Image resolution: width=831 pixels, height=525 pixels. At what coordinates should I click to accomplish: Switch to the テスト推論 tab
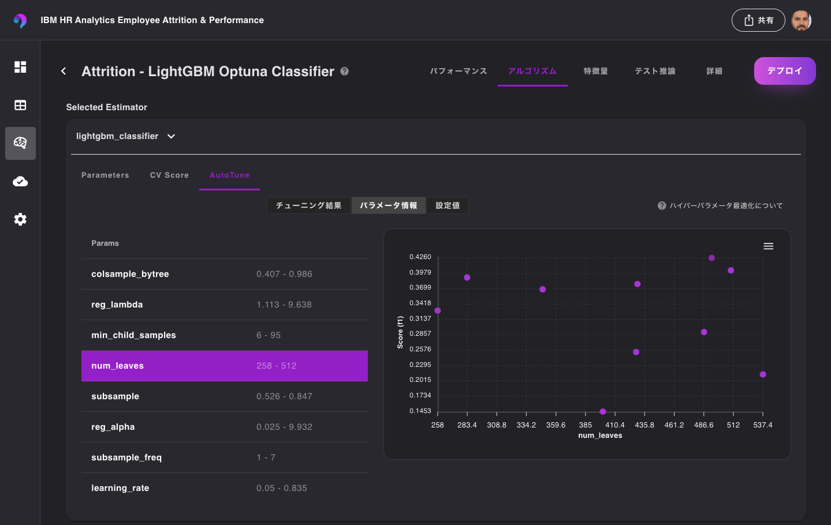click(655, 71)
